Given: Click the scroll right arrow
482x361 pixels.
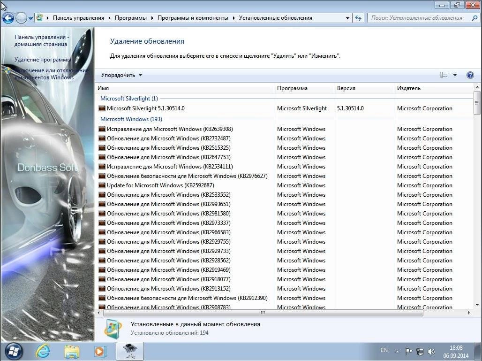Looking at the screenshot, I should click(469, 313).
